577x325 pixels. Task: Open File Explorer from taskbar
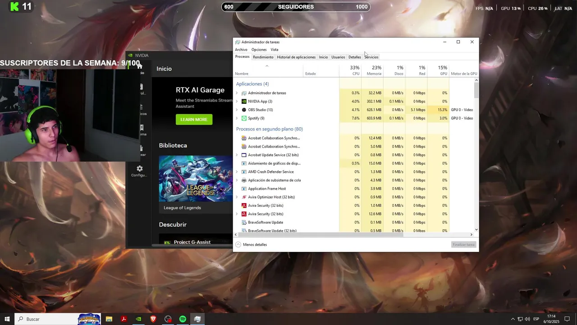point(109,319)
